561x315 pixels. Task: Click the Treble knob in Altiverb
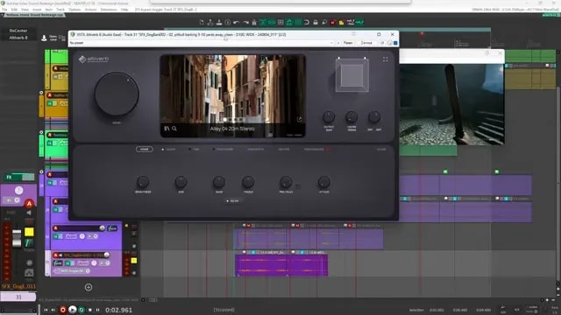click(248, 183)
